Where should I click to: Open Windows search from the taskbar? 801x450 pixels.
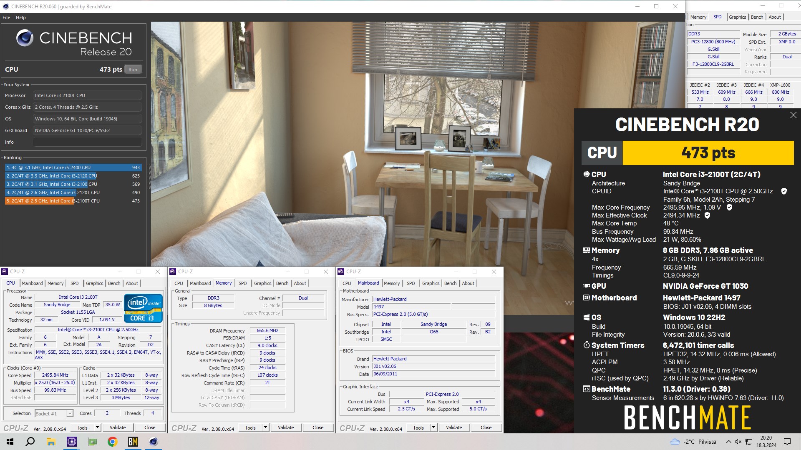30,442
